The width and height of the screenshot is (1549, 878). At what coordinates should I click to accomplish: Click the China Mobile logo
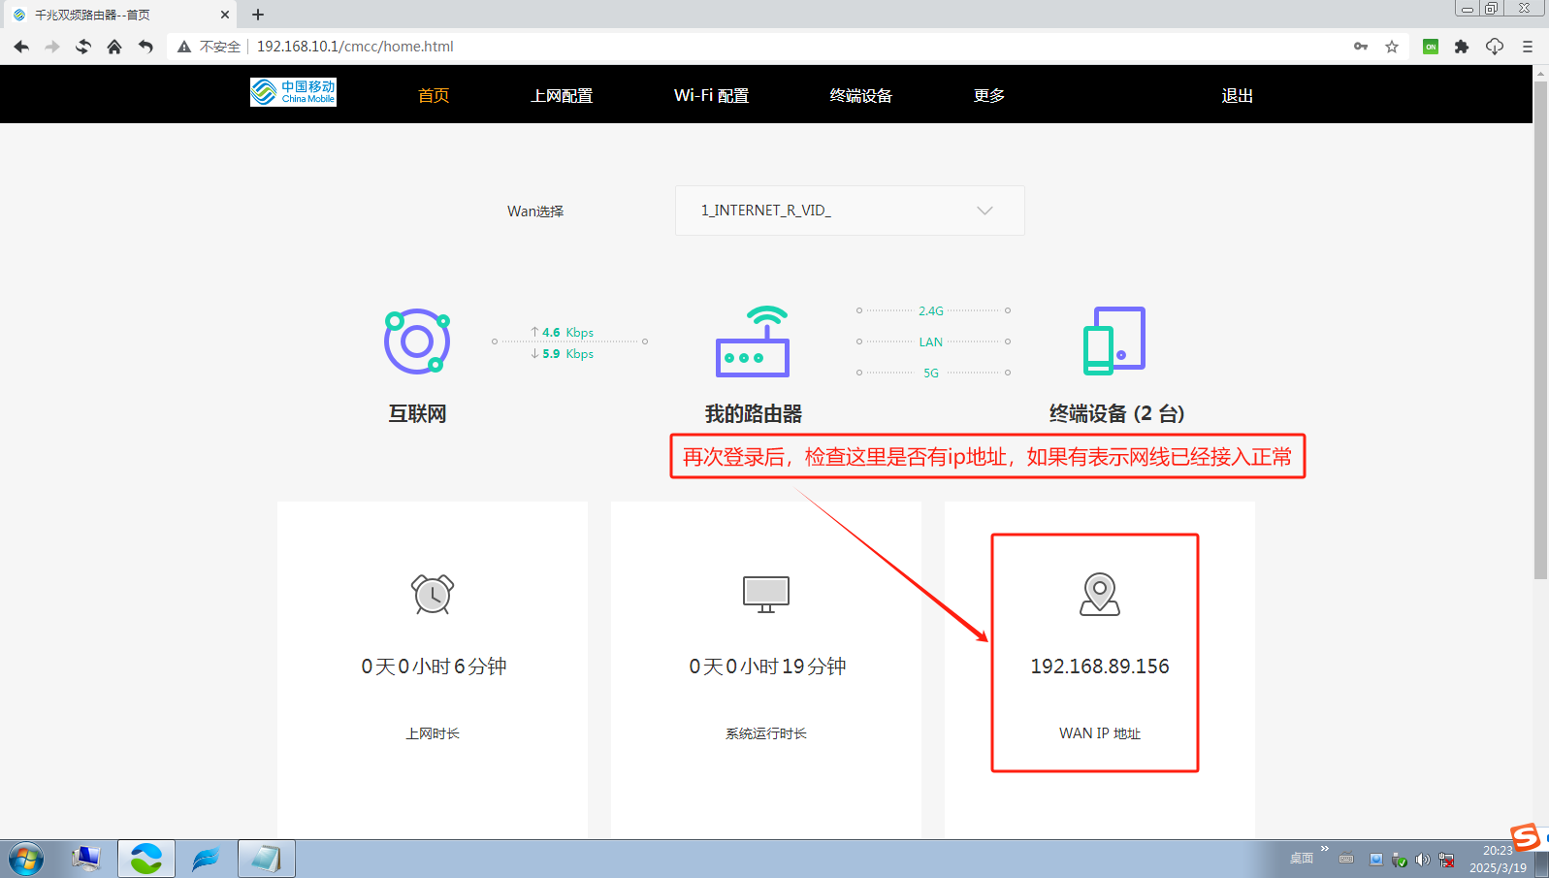coord(293,92)
